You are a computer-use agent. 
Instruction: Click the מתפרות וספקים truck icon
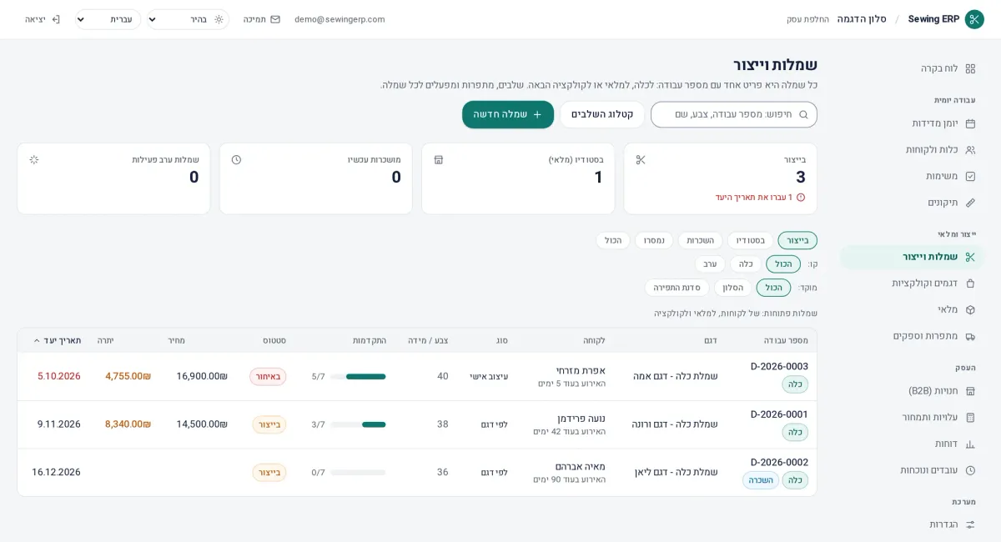click(x=970, y=336)
